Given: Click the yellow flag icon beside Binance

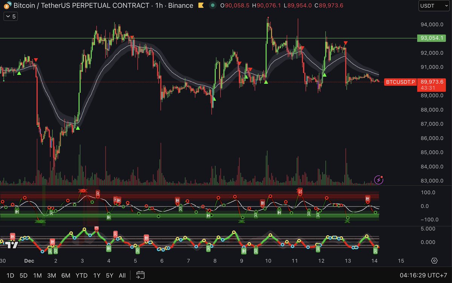Looking at the screenshot, I should [201, 6].
